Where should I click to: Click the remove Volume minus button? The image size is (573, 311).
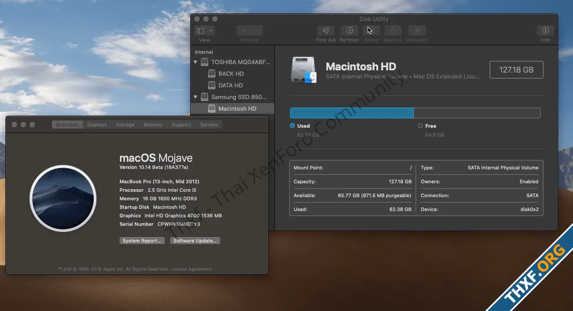pos(256,30)
